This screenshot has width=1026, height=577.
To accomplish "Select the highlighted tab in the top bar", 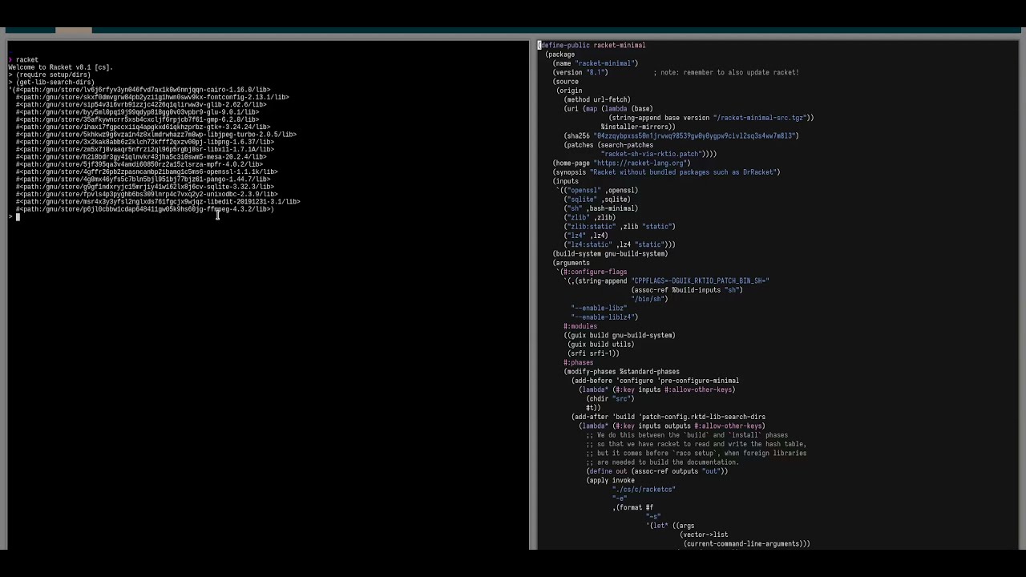I will (x=74, y=30).
